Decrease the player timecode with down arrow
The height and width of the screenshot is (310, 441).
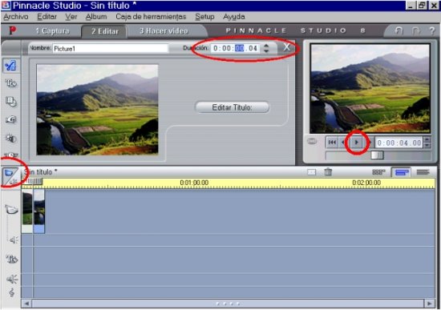[x=427, y=145]
